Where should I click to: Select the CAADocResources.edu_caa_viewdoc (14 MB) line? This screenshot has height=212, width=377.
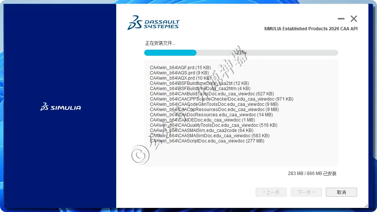[x=211, y=115]
